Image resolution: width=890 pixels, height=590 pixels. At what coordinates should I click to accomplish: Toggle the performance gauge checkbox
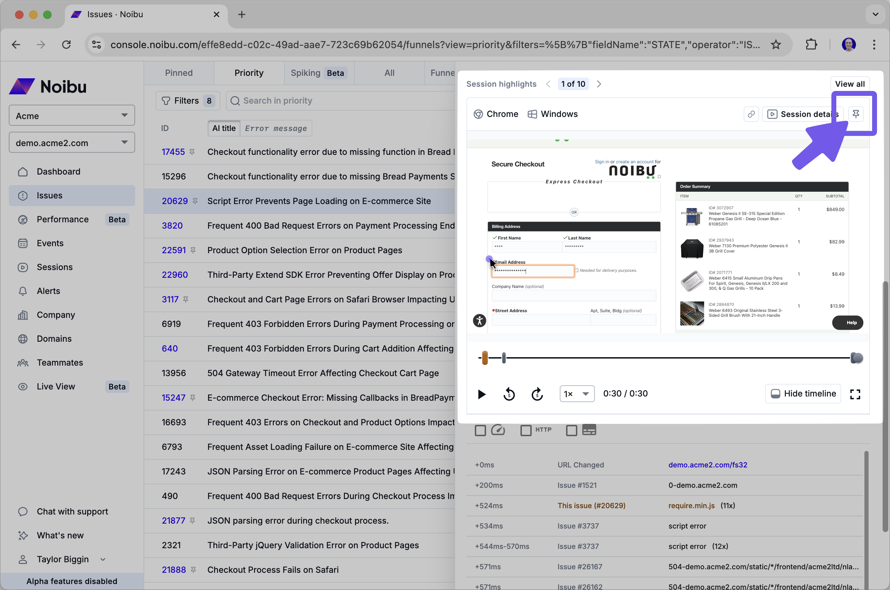[480, 430]
